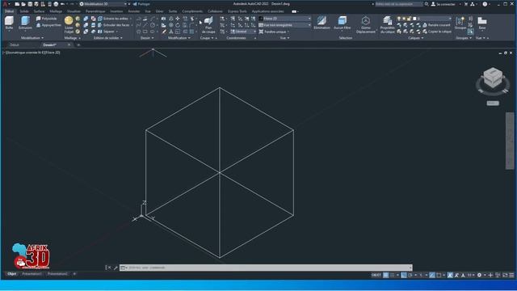Click the workspace gear icon in status bar

tap(479, 275)
